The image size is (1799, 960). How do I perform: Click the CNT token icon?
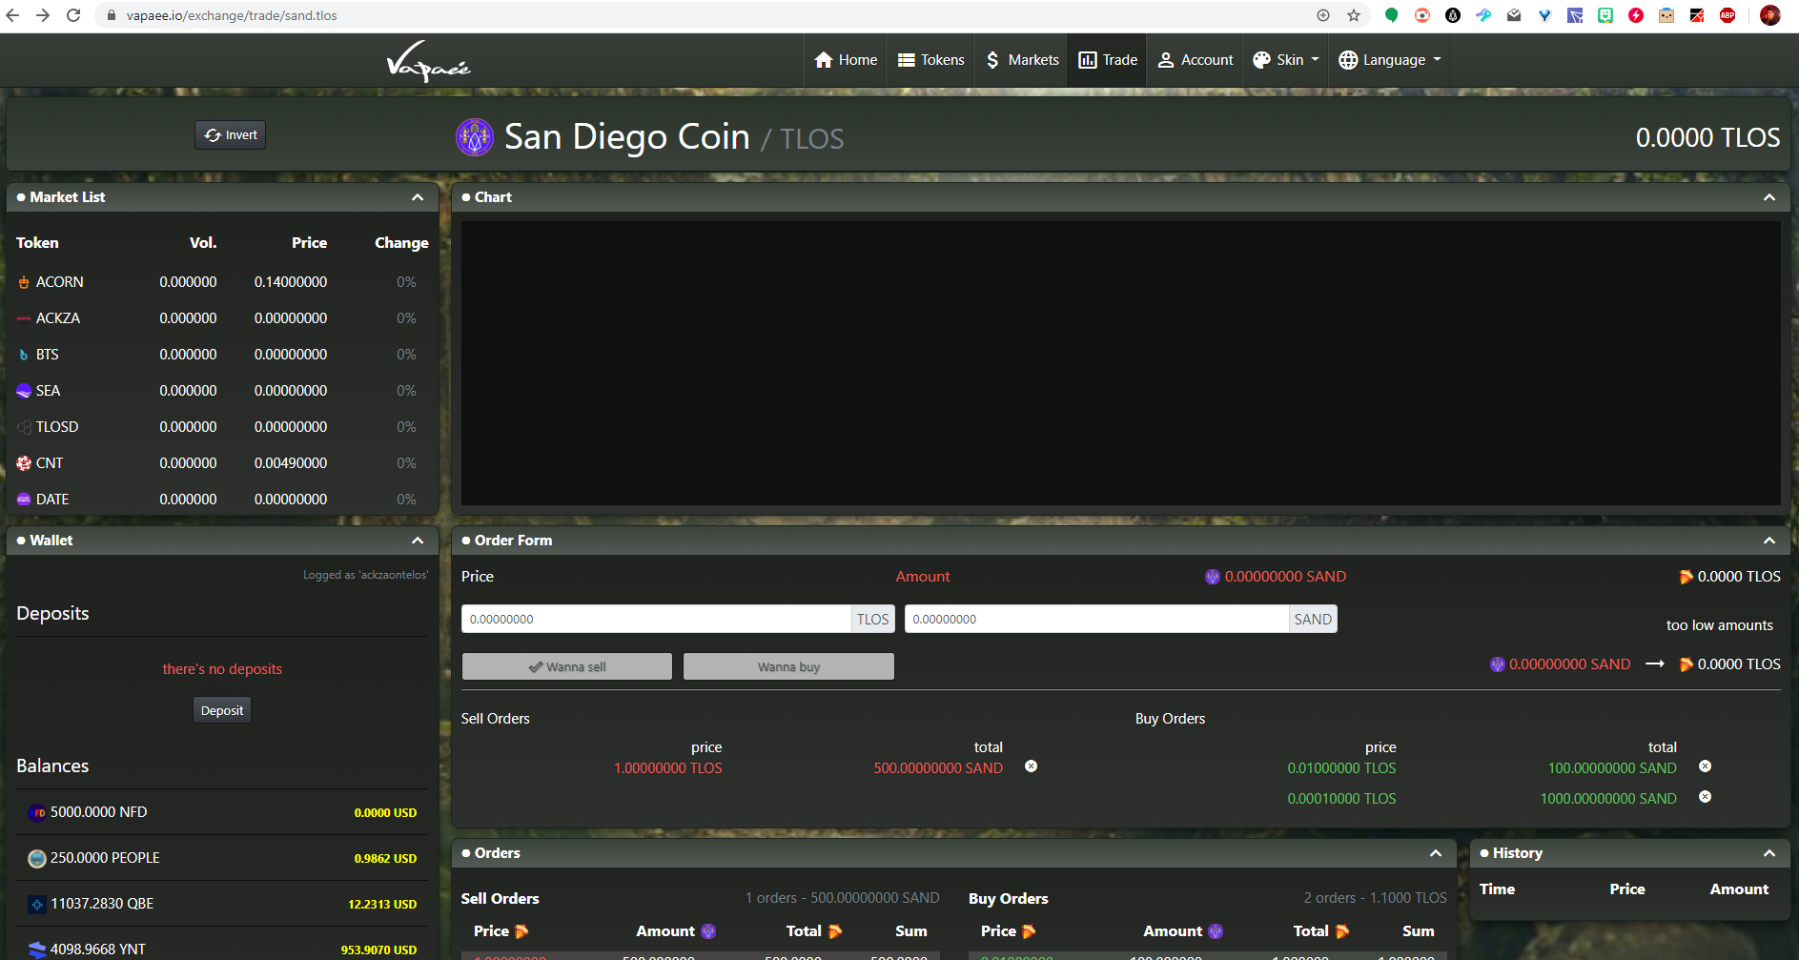pyautogui.click(x=24, y=463)
